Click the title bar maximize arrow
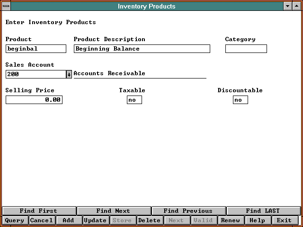 coord(296,7)
